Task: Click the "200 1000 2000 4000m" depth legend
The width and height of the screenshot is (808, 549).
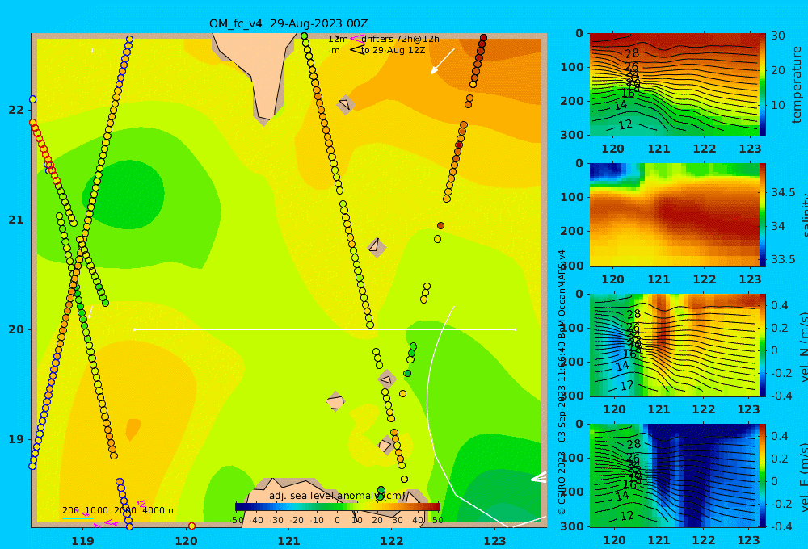Action: coord(117,510)
